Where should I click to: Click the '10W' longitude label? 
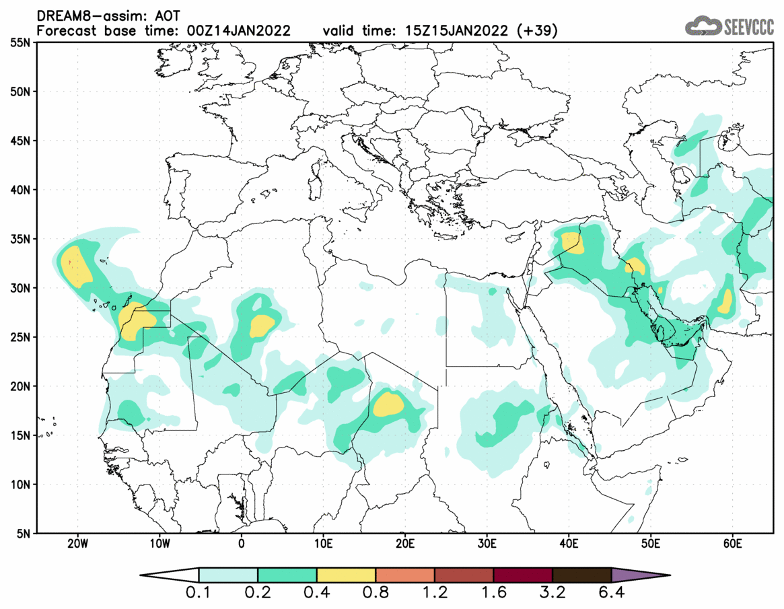pyautogui.click(x=159, y=544)
